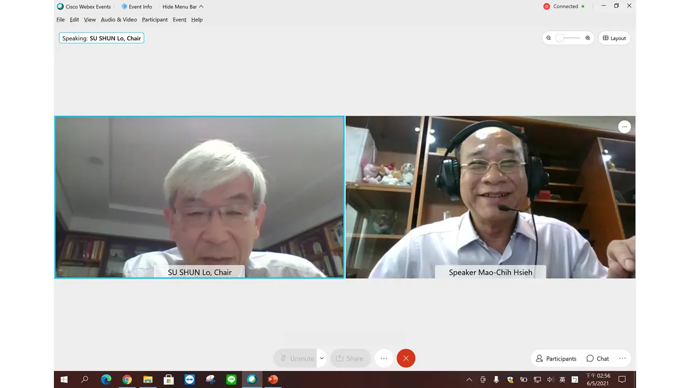Image resolution: width=690 pixels, height=388 pixels.
Task: Open the Participants panel
Action: pyautogui.click(x=556, y=358)
